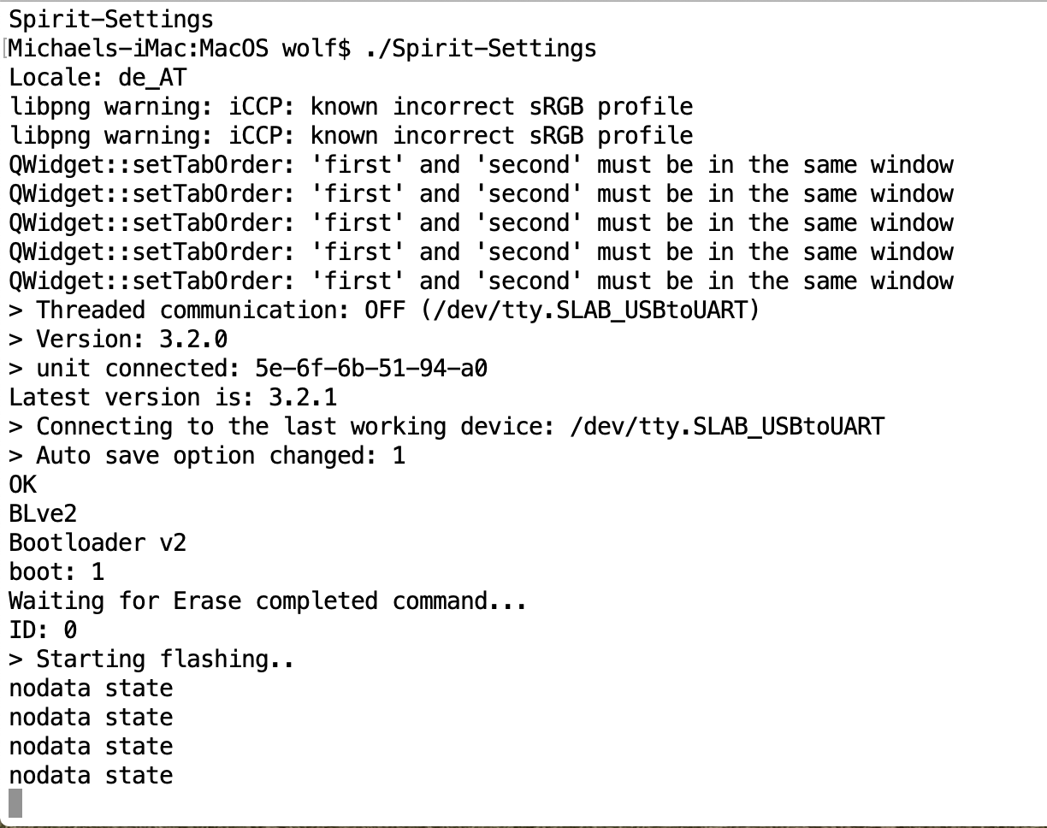
Task: Click the 'OK' output line
Action: (x=23, y=485)
